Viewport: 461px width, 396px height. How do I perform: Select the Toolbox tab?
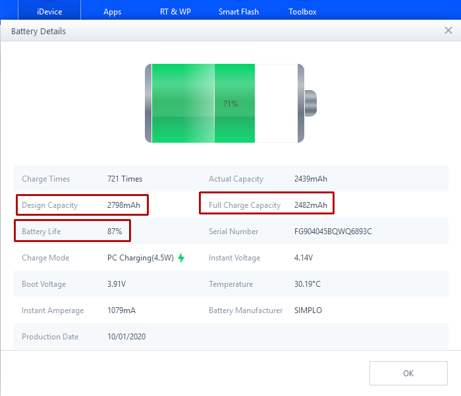pyautogui.click(x=302, y=12)
